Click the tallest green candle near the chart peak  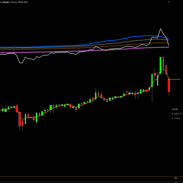(x=160, y=65)
